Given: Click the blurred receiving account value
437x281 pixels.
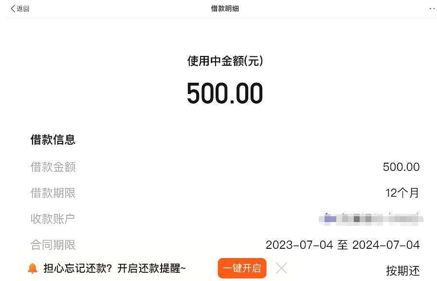Looking at the screenshot, I should [371, 219].
